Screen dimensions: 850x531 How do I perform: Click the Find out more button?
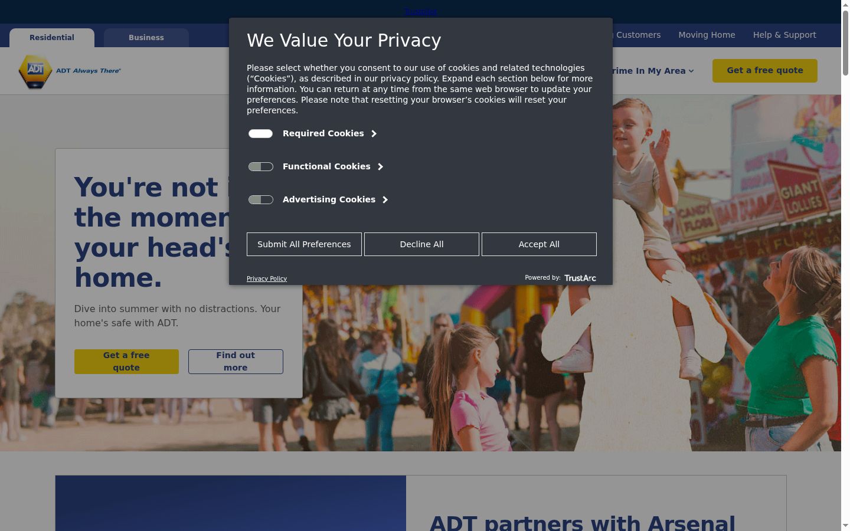(236, 361)
